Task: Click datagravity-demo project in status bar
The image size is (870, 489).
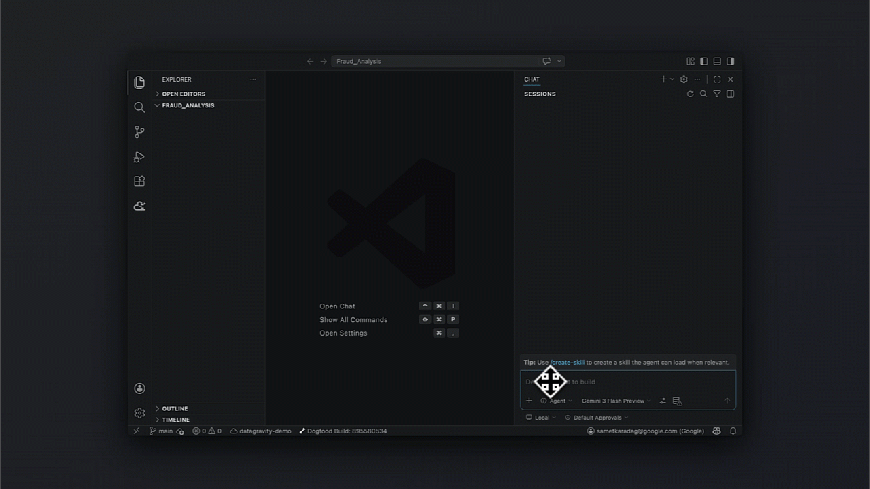Action: [x=260, y=431]
